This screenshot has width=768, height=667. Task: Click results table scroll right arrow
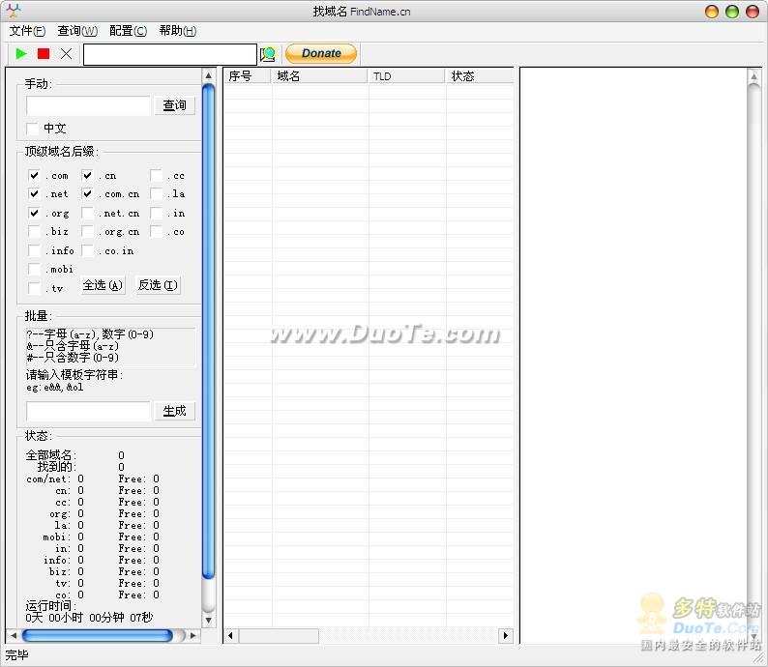click(x=506, y=636)
